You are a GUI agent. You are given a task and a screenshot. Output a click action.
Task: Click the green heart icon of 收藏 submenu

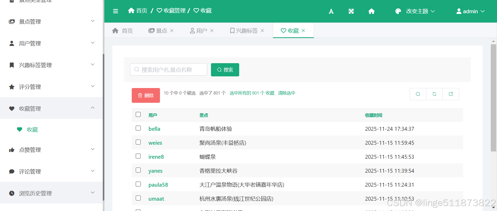pyautogui.click(x=19, y=129)
